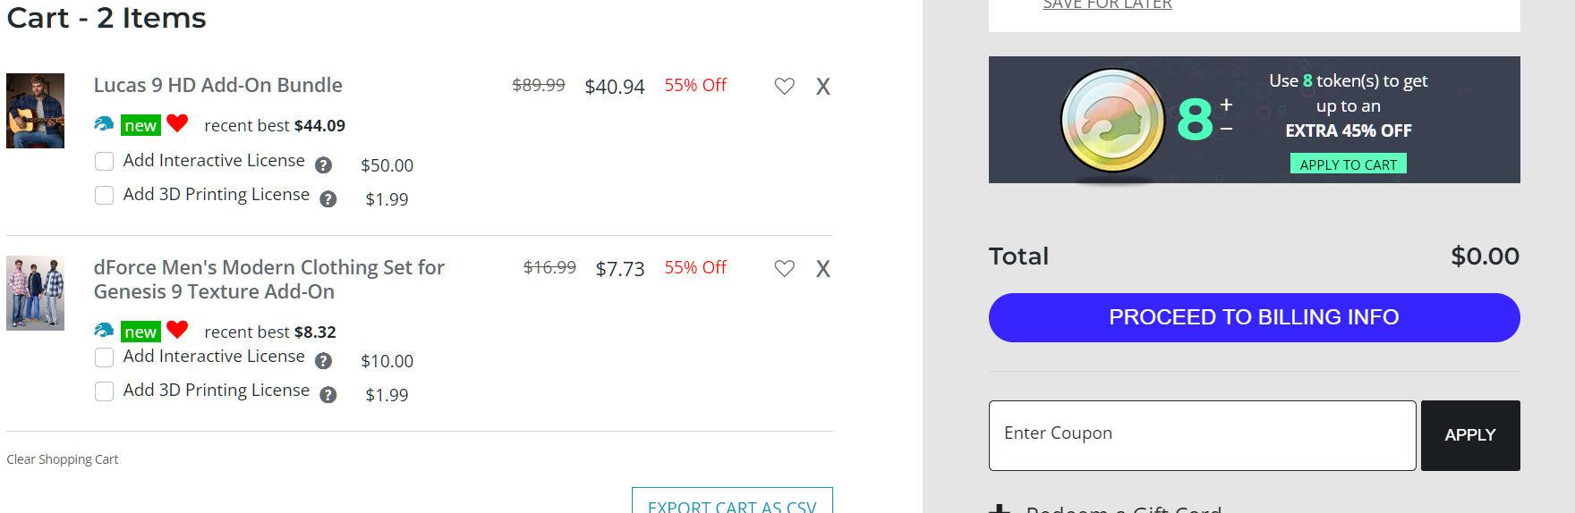Click Apply to Cart token button
Viewport: 1575px width, 513px height.
tap(1348, 164)
